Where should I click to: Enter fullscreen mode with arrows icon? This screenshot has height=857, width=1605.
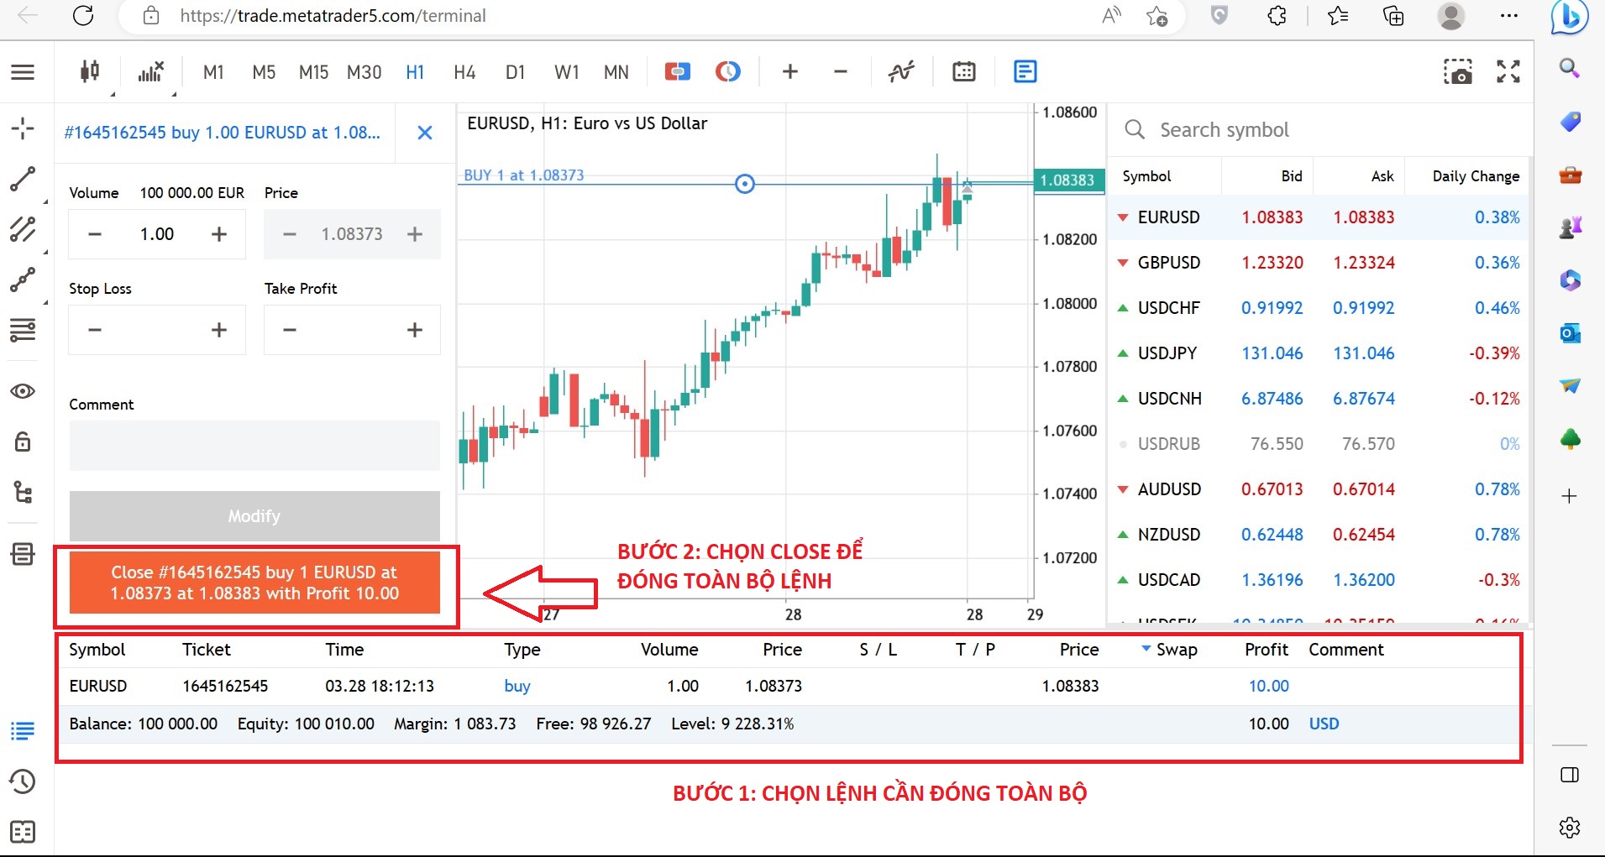click(1508, 72)
